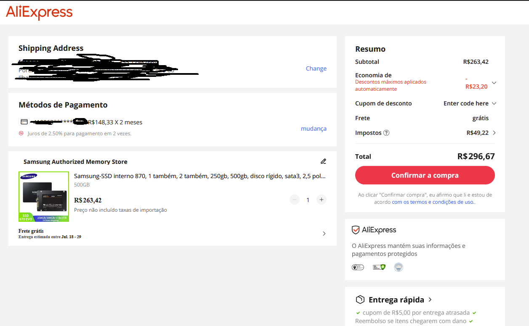Click the Impostos amount R$49,22
This screenshot has width=529, height=326.
click(478, 133)
